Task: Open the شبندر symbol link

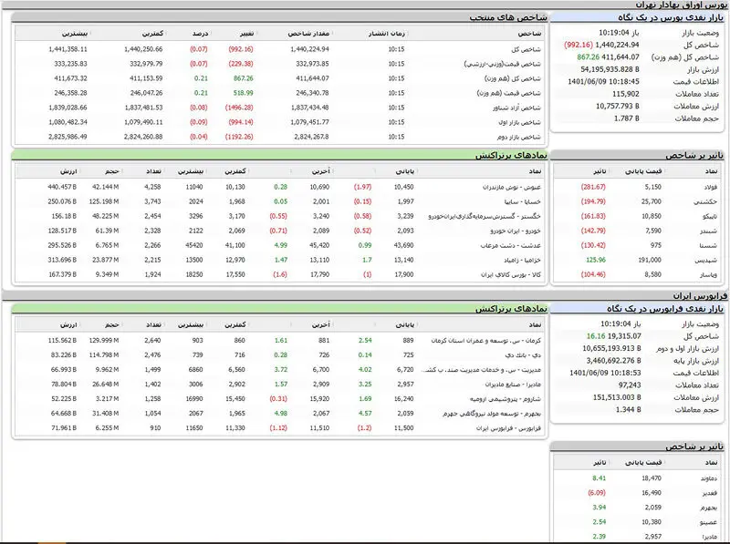Action: 709,231
